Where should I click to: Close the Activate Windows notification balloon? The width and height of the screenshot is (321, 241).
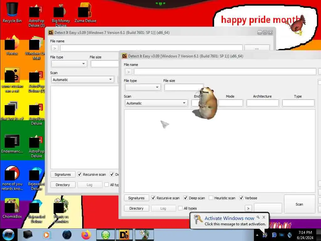(264, 217)
